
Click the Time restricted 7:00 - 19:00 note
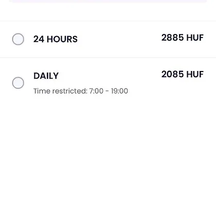tap(81, 91)
